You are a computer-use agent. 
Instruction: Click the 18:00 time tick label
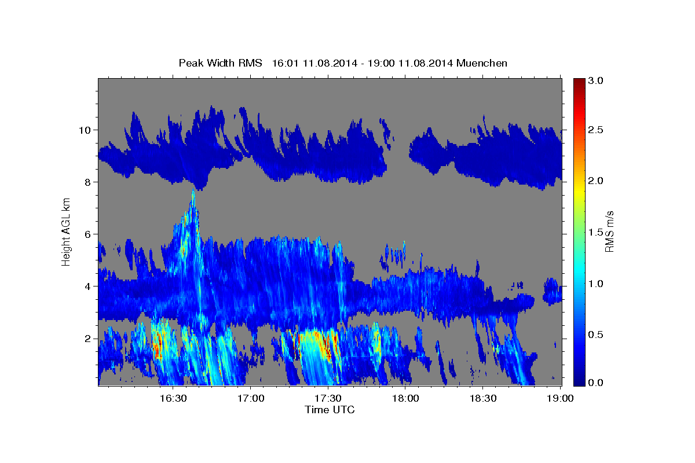tap(406, 399)
